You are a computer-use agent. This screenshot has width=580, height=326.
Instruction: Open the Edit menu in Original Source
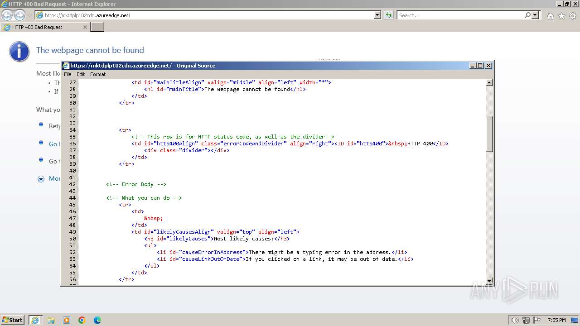pyautogui.click(x=81, y=74)
